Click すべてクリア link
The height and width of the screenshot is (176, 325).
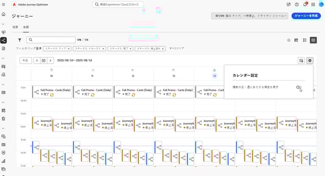(x=177, y=48)
